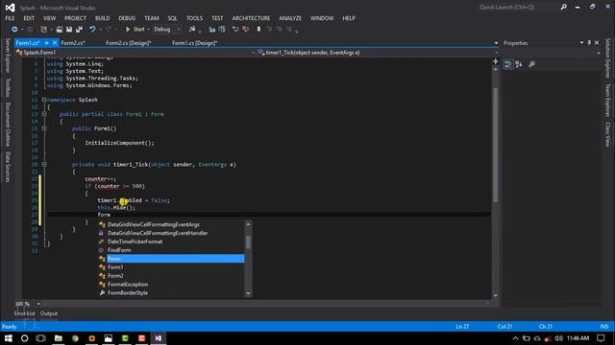Open the FILE menu

(x=10, y=18)
